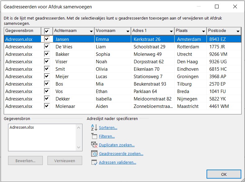Screen dimensions: 245x182
Task: Click the Geadresseerde zoeken magnifier icon
Action: click(x=94, y=153)
